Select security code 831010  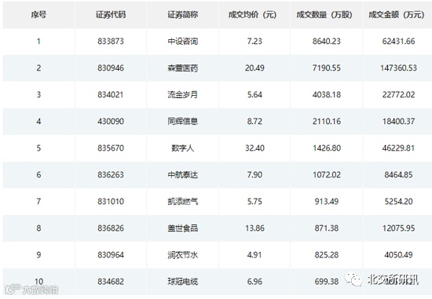pyautogui.click(x=111, y=202)
